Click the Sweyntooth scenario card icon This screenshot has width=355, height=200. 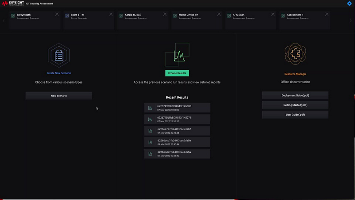click(x=13, y=16)
